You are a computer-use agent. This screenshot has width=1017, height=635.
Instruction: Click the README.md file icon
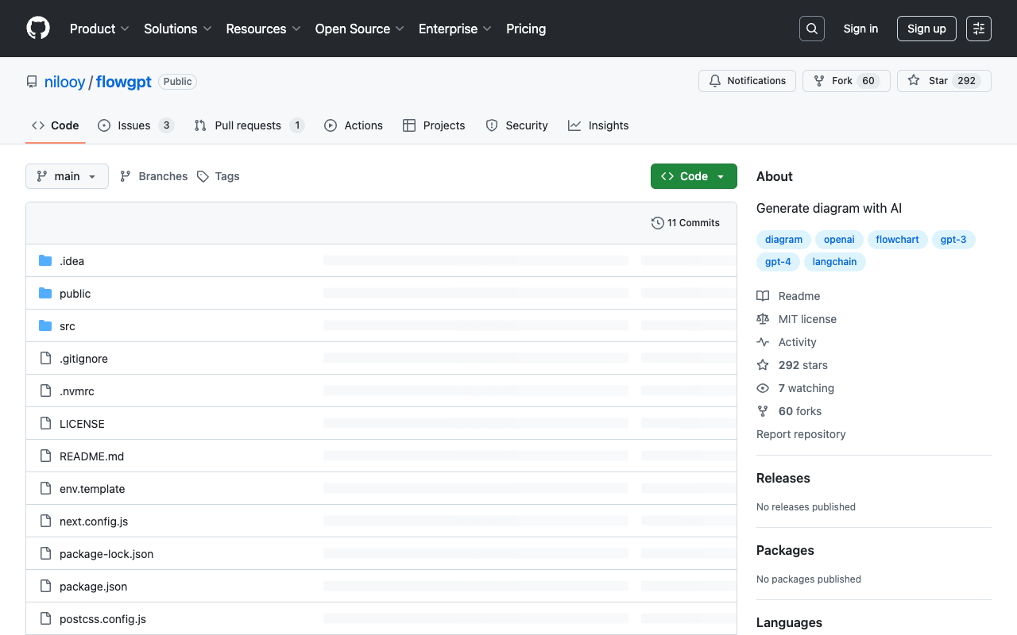tap(45, 456)
